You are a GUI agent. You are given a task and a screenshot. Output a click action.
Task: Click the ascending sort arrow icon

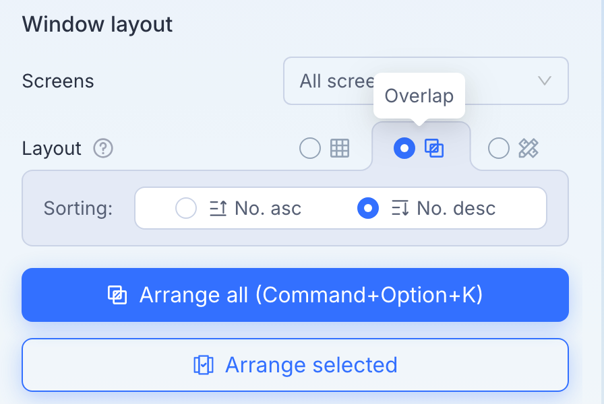[x=218, y=208]
